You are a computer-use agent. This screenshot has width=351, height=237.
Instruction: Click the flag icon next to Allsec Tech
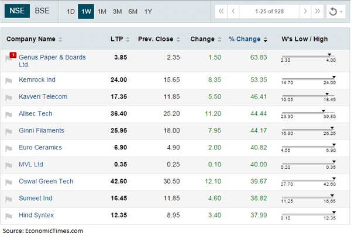point(9,114)
